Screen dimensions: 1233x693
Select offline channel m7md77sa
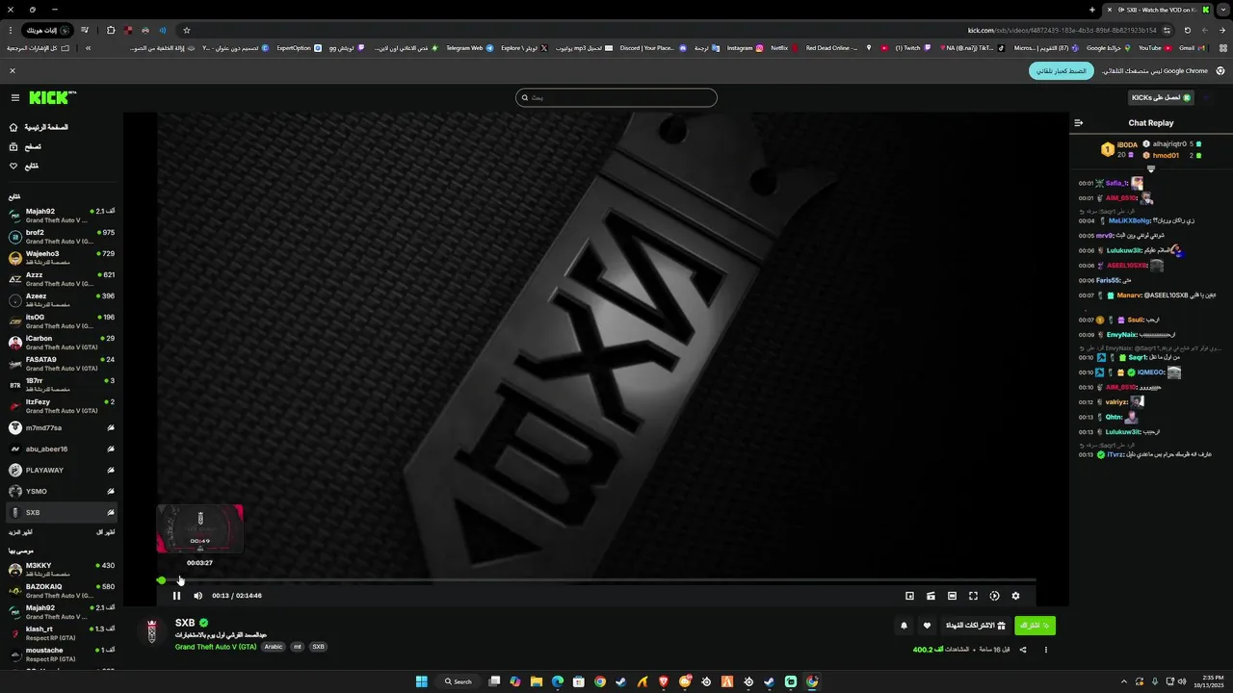coord(62,427)
